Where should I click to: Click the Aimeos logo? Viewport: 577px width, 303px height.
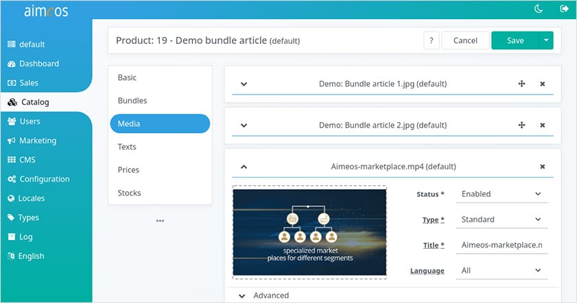[x=46, y=11]
